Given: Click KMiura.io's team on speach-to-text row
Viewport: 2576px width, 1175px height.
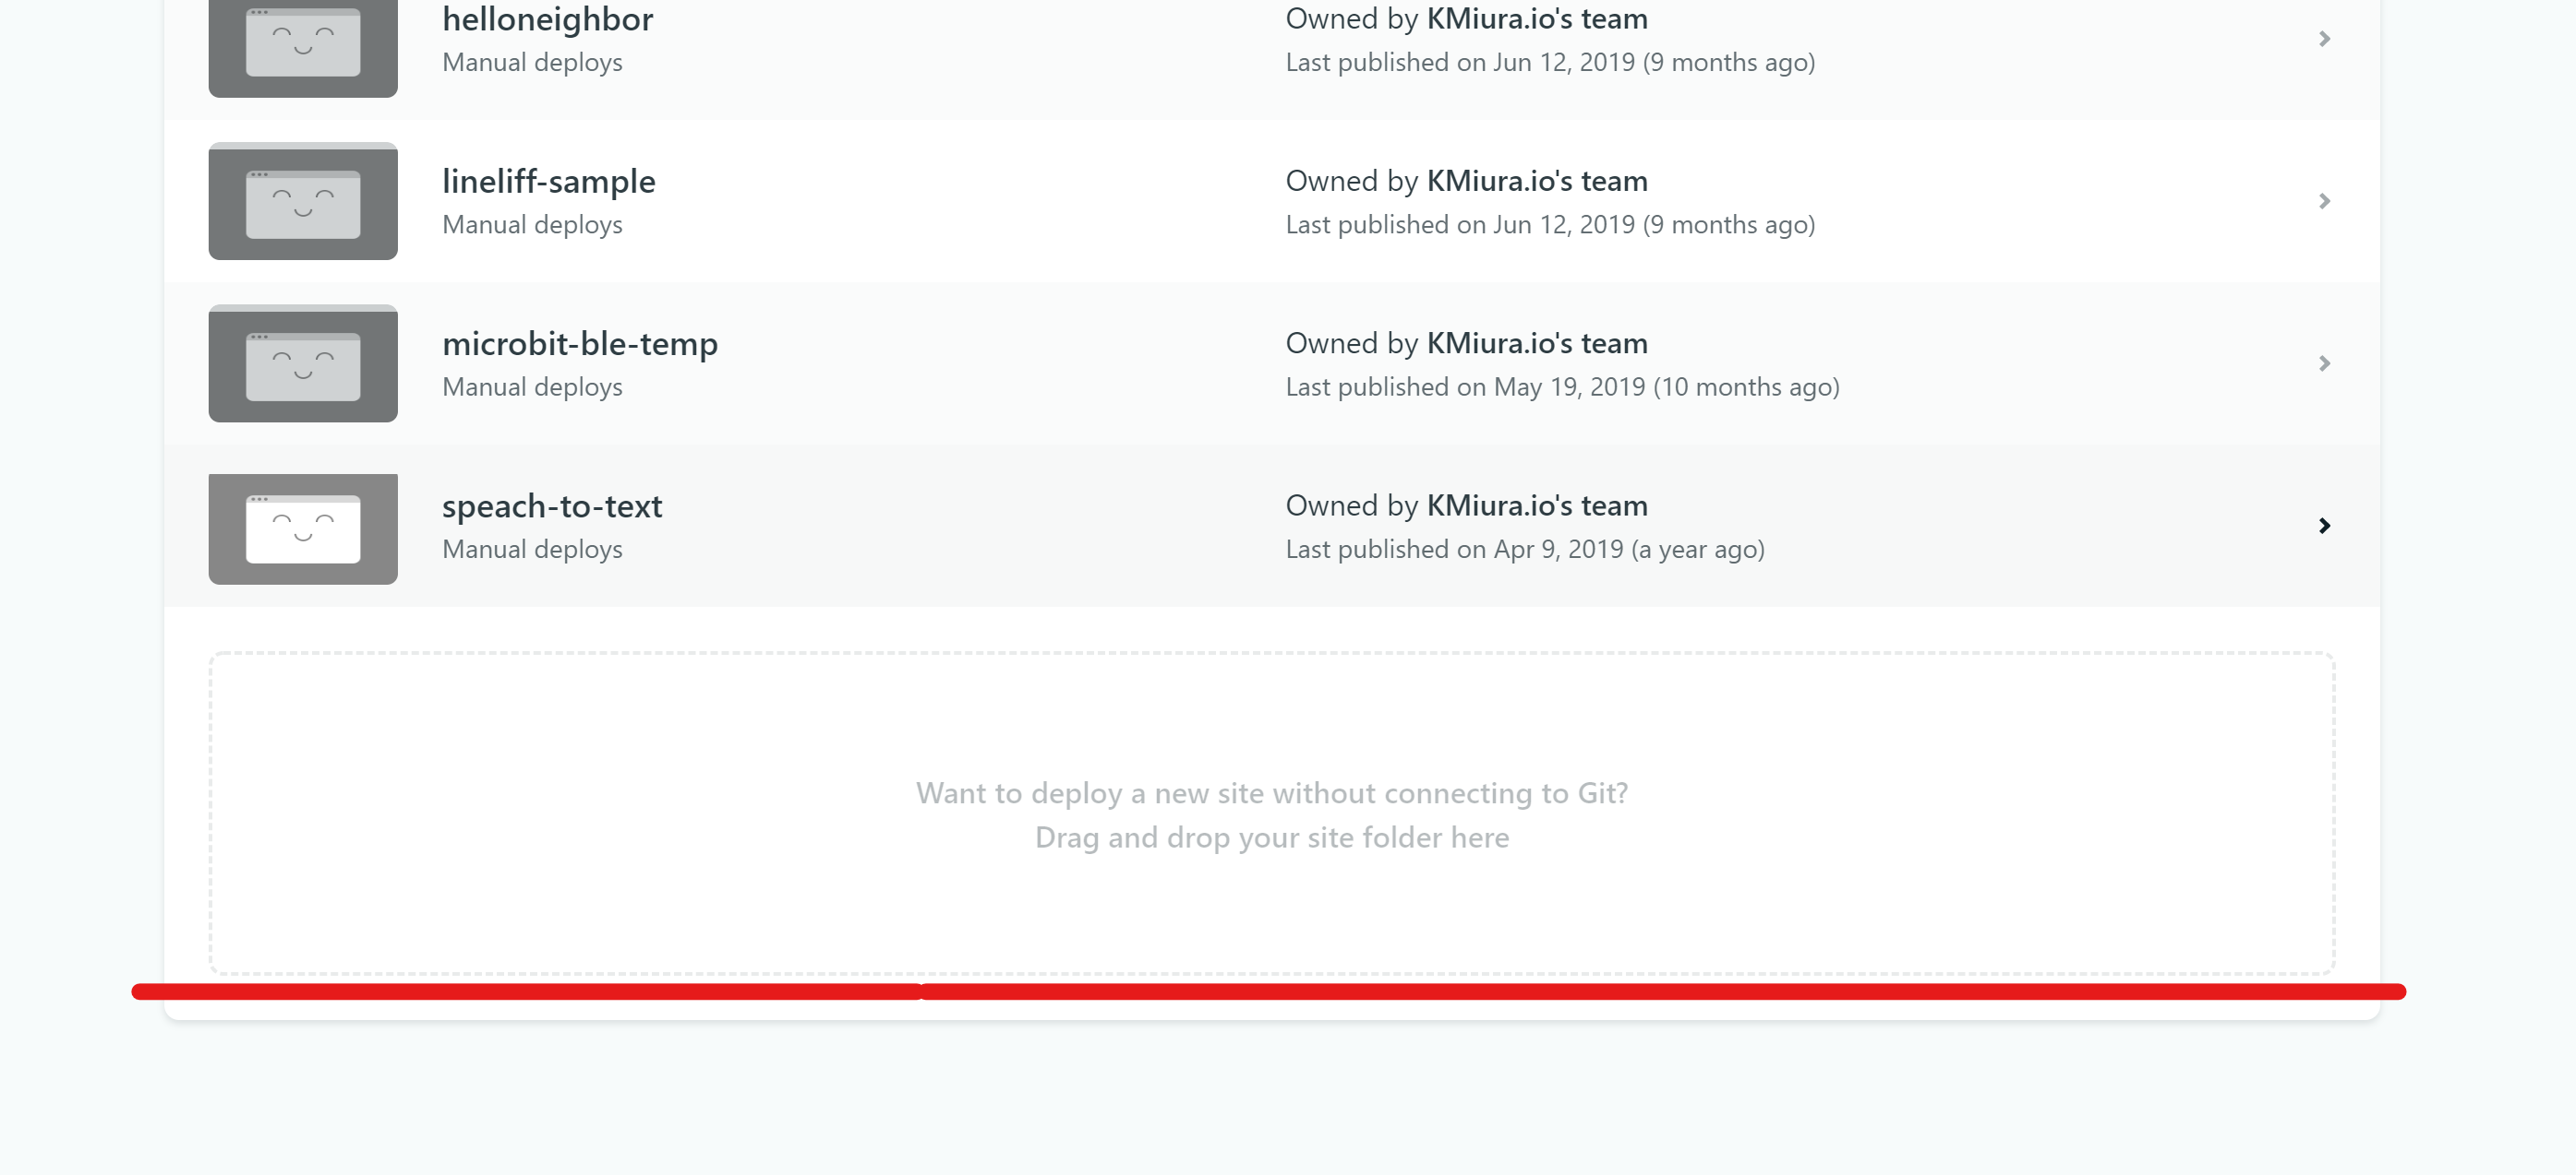Looking at the screenshot, I should (x=1536, y=506).
